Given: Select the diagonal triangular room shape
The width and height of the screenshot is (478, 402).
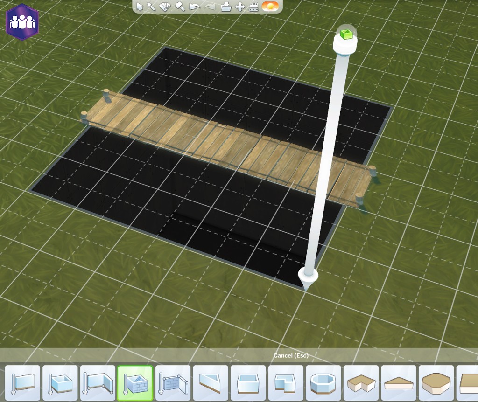Looking at the screenshot, I should (x=211, y=383).
